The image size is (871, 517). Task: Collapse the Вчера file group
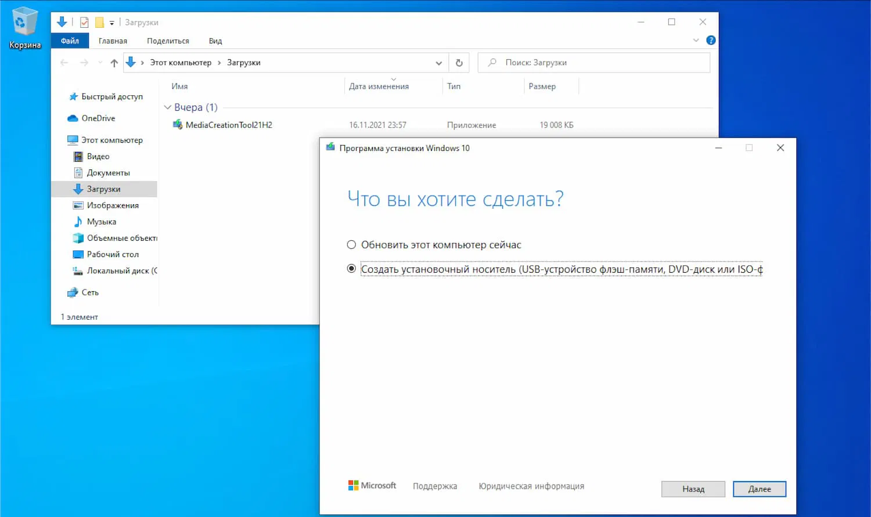pyautogui.click(x=168, y=107)
